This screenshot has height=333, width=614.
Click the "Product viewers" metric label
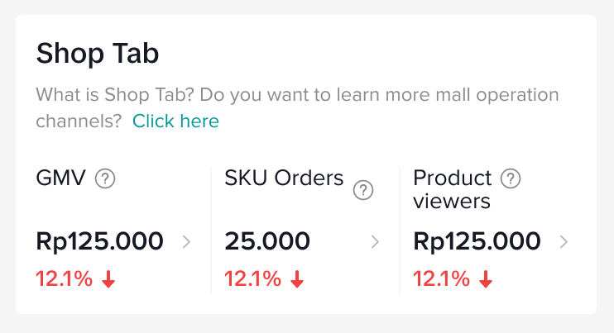tap(453, 189)
